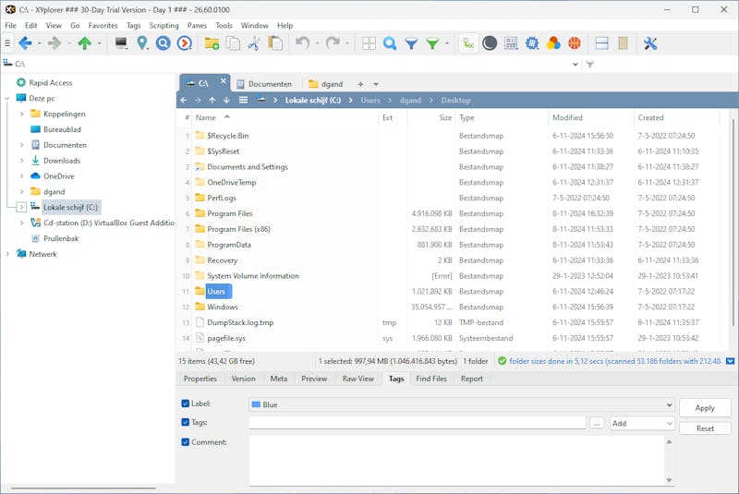Switch to the Find Files tab

pos(431,379)
